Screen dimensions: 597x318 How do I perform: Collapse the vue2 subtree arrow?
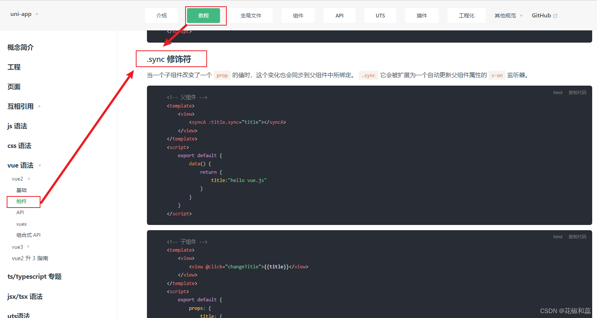29,179
